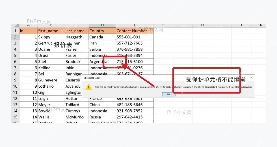This screenshot has width=277, height=147.
Task: Select row 12 header
Action: coord(15,99)
